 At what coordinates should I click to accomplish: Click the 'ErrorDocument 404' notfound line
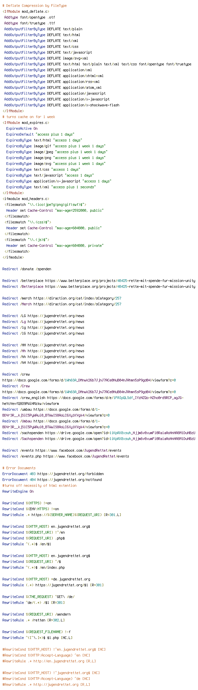[x=52, y=480]
